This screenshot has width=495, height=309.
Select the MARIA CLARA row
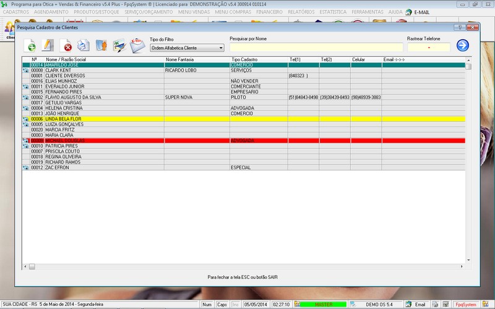point(244,135)
